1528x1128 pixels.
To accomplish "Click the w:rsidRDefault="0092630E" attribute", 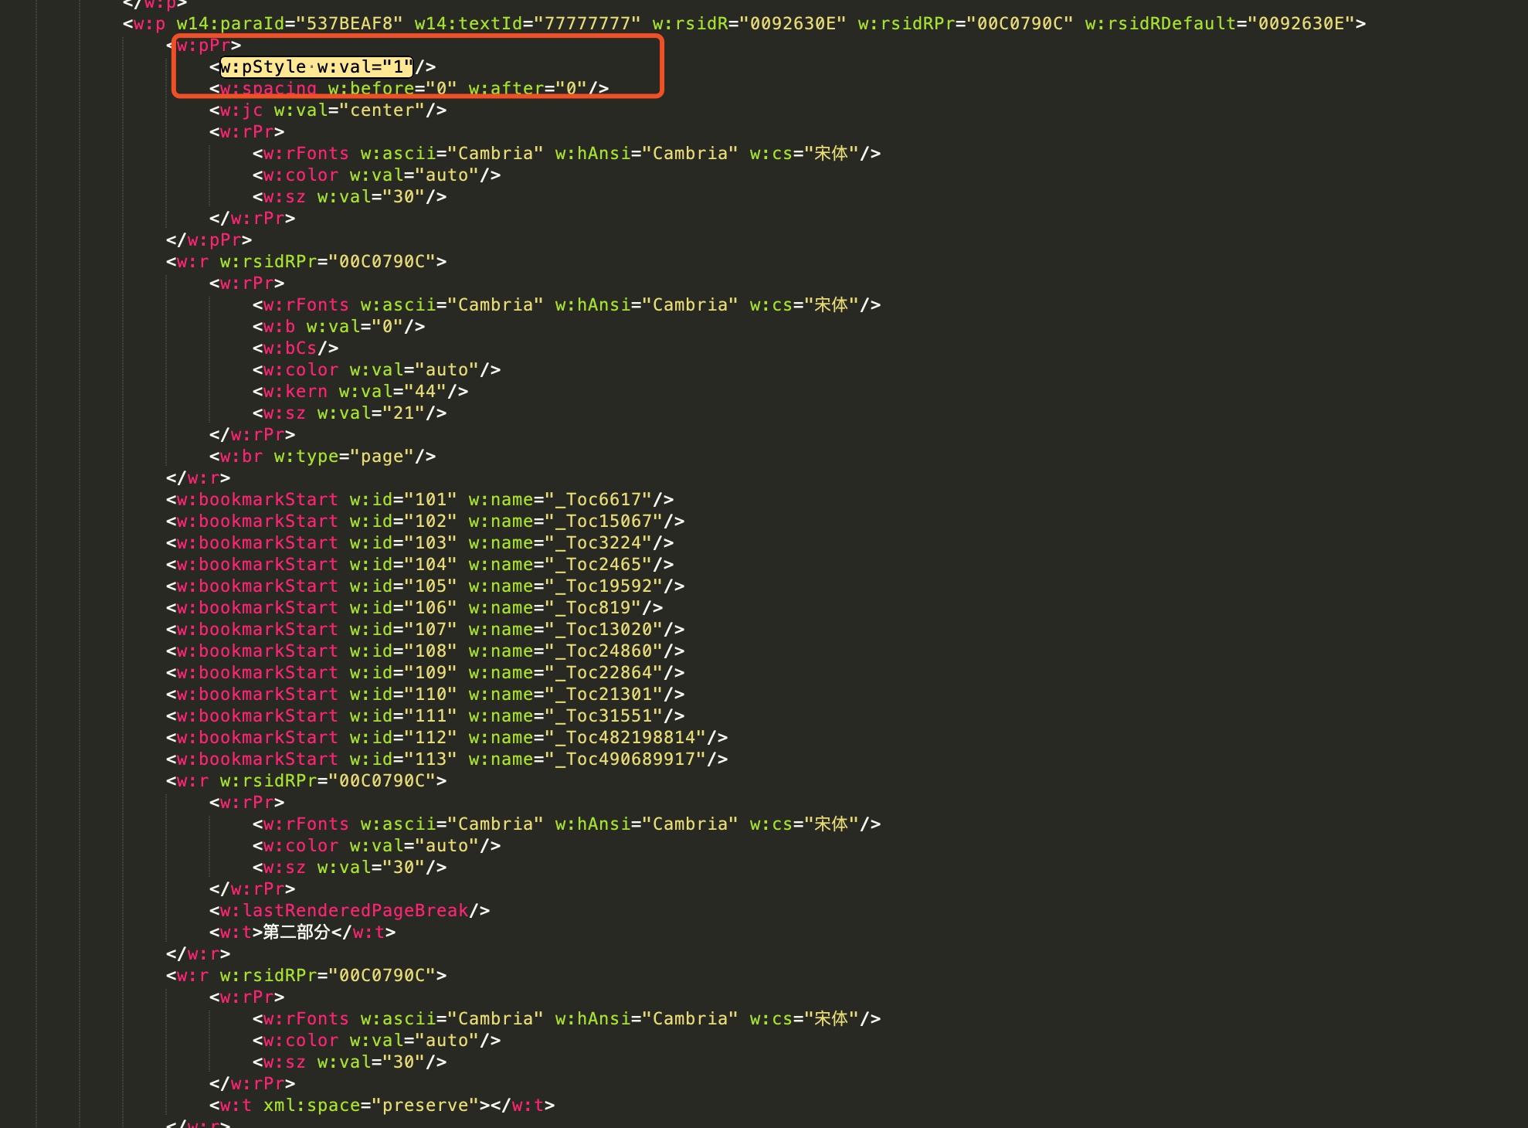I will [x=1219, y=24].
